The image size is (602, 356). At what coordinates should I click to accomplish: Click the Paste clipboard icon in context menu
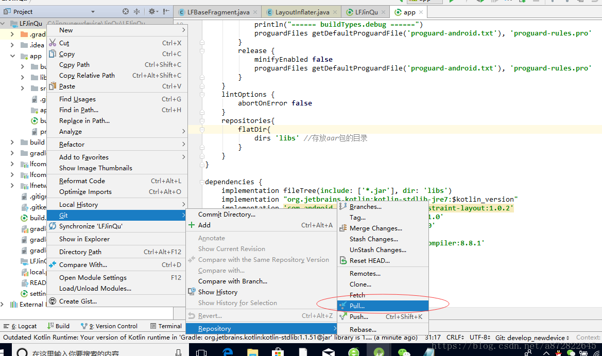point(53,86)
